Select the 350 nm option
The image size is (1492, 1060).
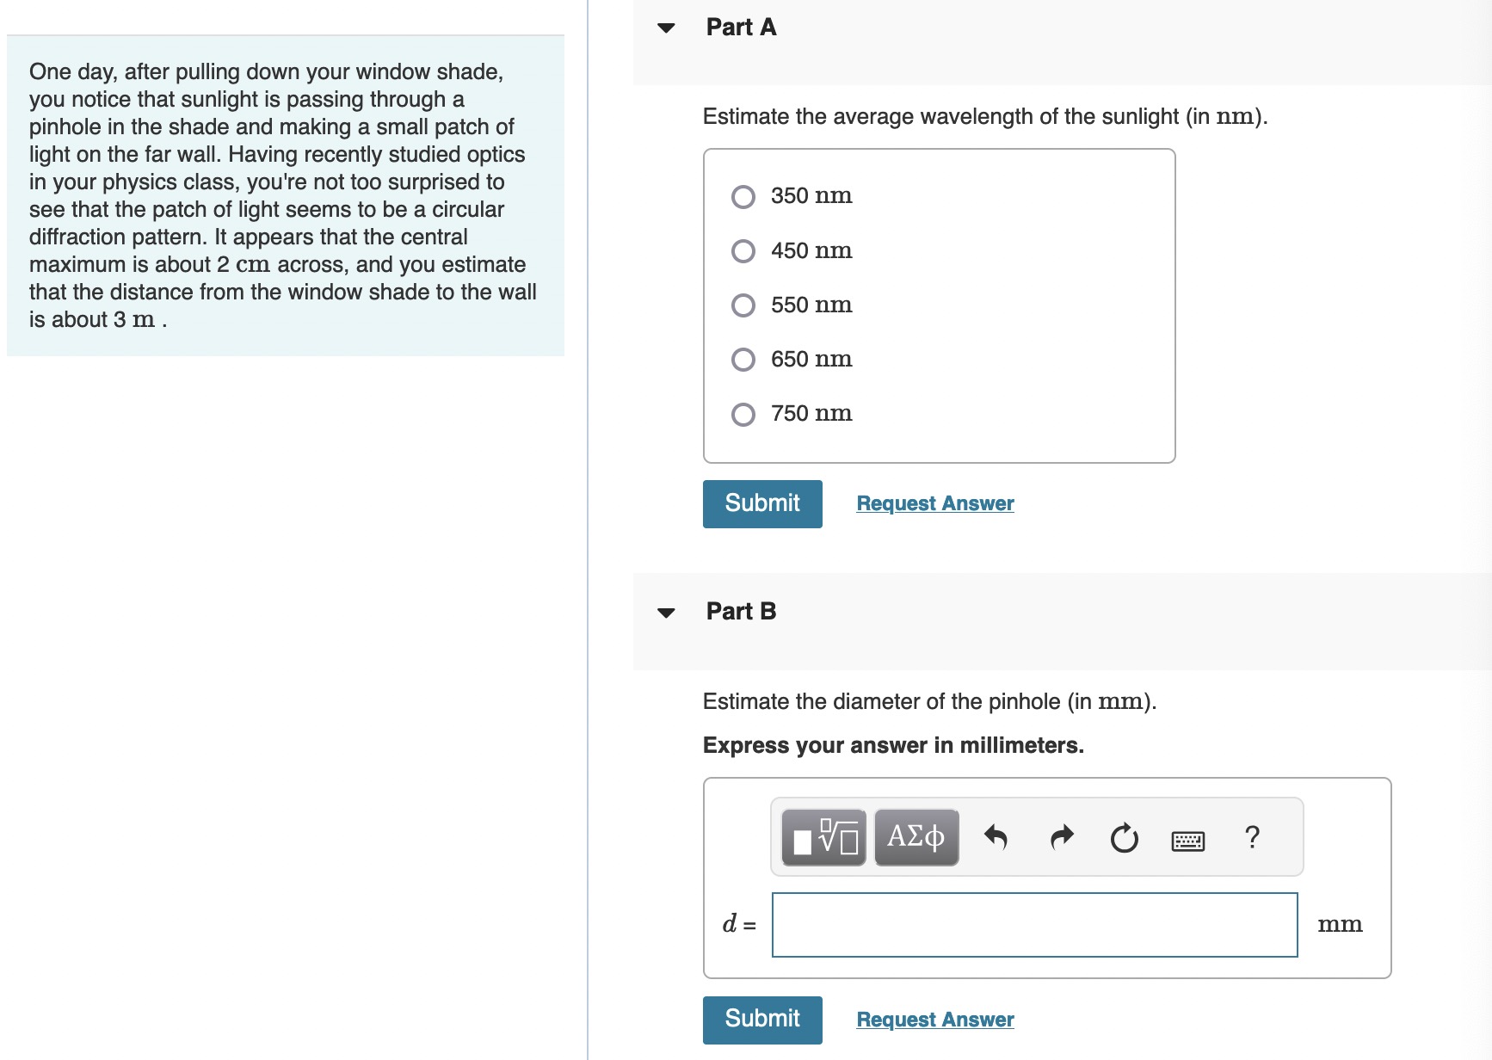[743, 197]
